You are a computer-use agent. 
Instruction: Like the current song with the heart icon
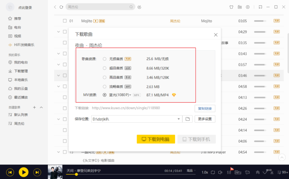click(265, 172)
